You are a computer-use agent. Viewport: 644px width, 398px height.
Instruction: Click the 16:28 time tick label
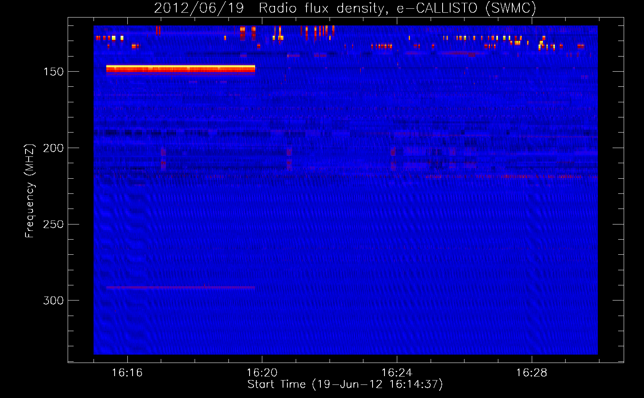coord(532,373)
